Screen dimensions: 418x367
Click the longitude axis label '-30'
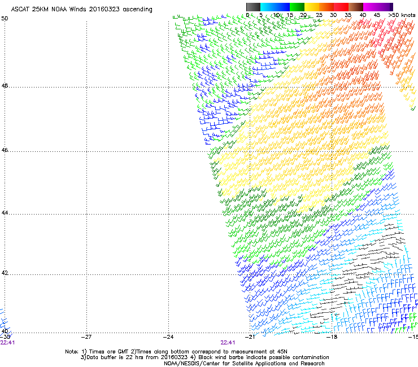tap(5, 337)
